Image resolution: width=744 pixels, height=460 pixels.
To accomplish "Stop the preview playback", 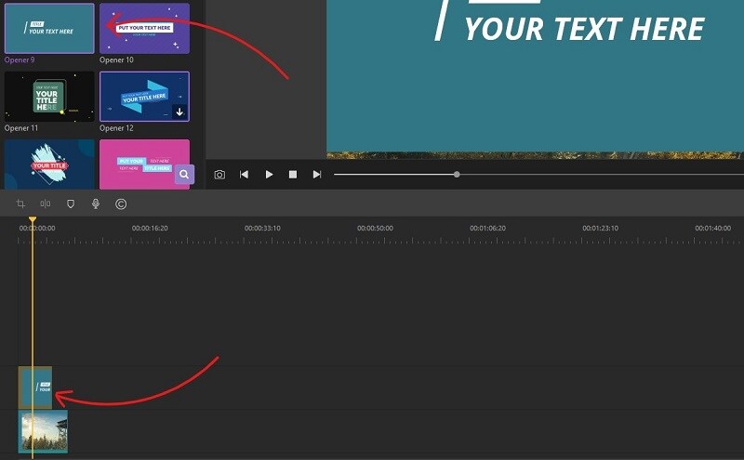I will pos(293,175).
